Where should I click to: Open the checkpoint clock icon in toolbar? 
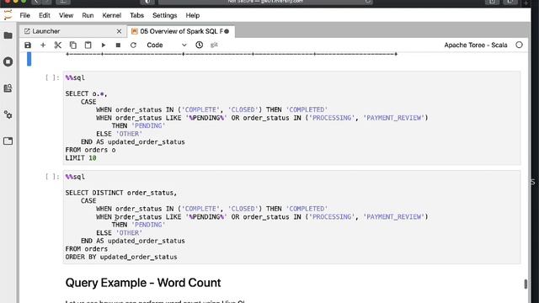199,45
